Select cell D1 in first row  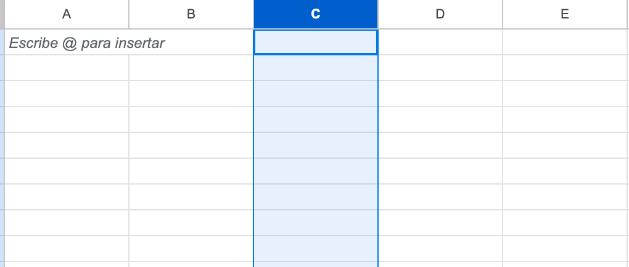coord(440,43)
